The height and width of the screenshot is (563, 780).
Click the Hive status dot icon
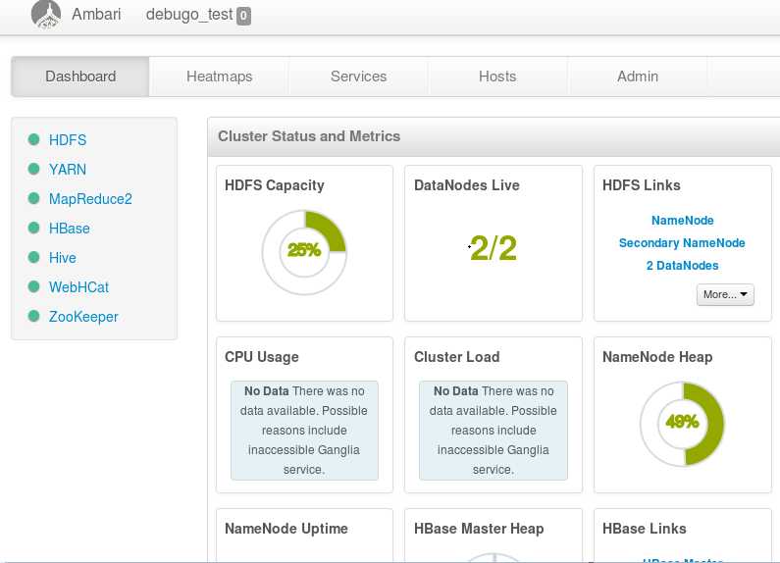(34, 258)
